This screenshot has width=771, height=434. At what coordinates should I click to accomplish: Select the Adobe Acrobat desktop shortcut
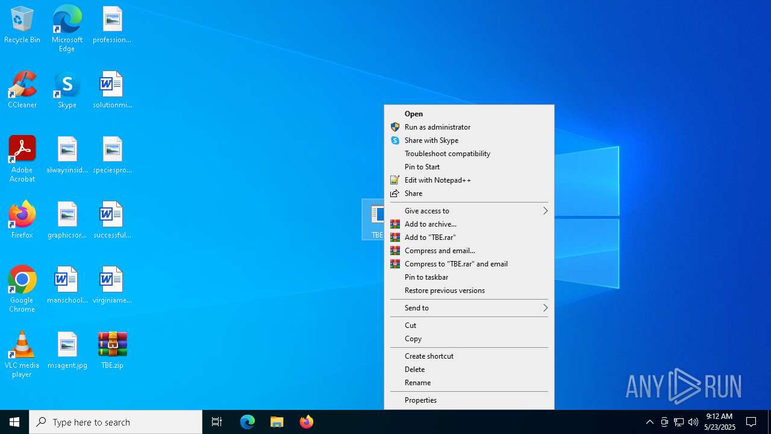coord(22,159)
